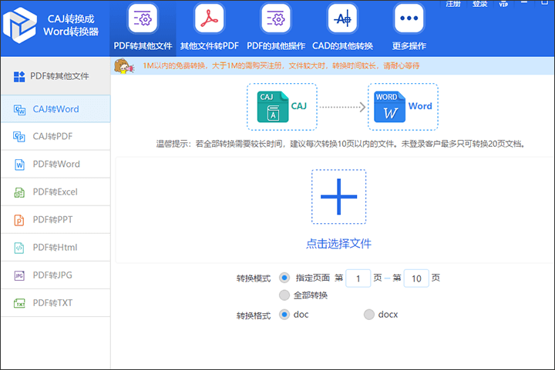Click the PDF转其他文件 sidebar header
555x370 pixels.
[x=55, y=76]
